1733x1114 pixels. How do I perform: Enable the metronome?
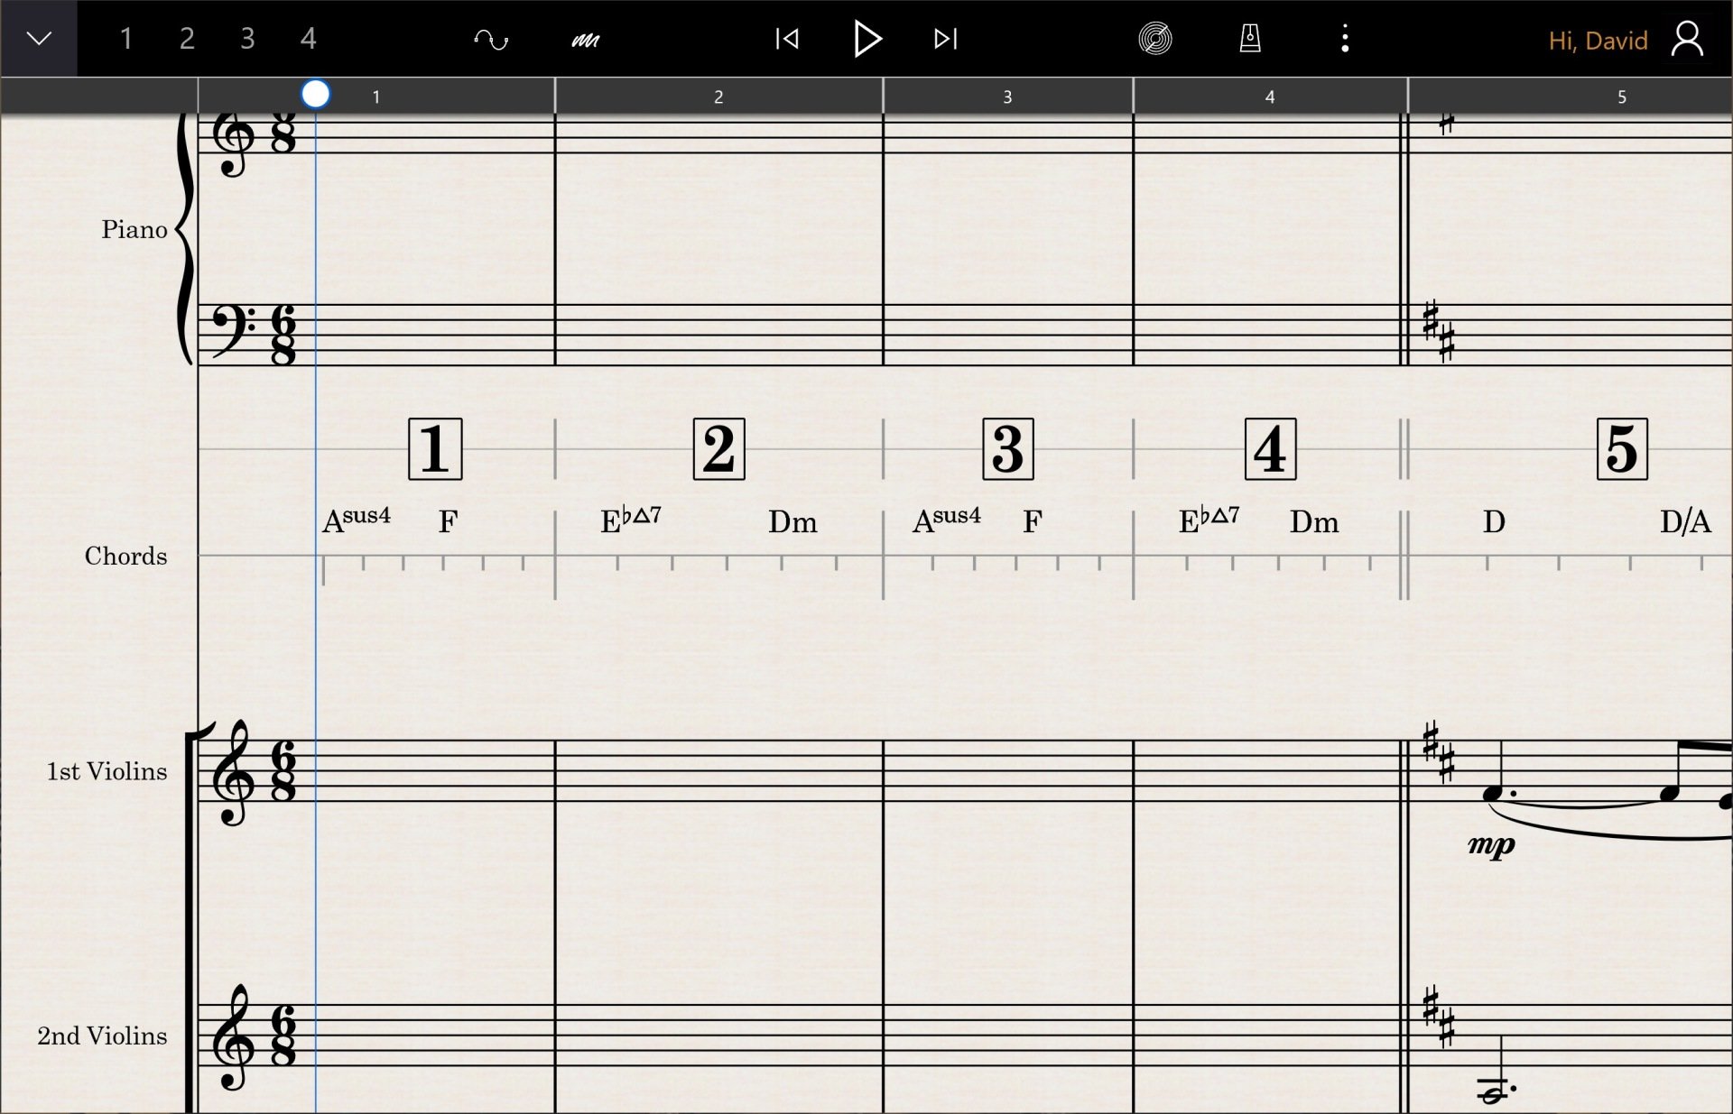coord(1250,39)
